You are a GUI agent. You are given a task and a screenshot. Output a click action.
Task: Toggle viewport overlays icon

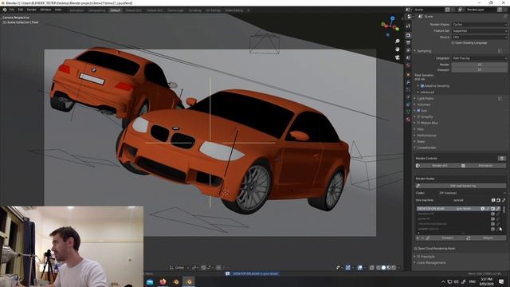(360, 268)
